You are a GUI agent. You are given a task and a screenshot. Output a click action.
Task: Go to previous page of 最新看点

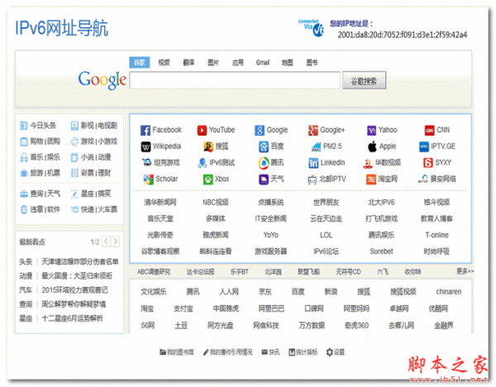tap(107, 241)
